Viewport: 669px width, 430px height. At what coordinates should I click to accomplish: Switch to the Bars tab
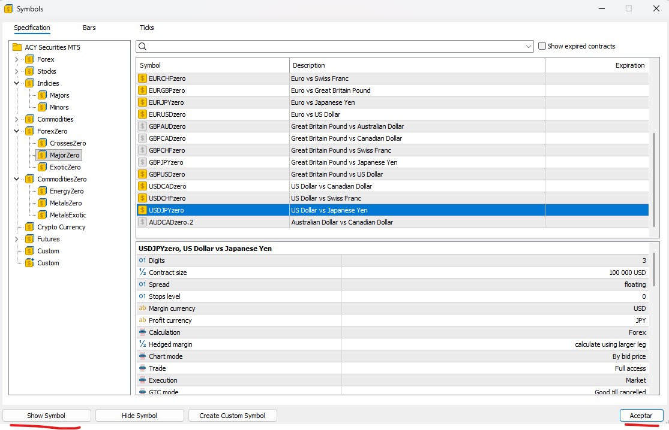89,28
